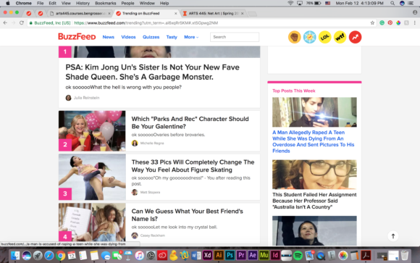The height and width of the screenshot is (263, 420).
Task: Switch to the arts445.courses tab
Action: tap(80, 13)
